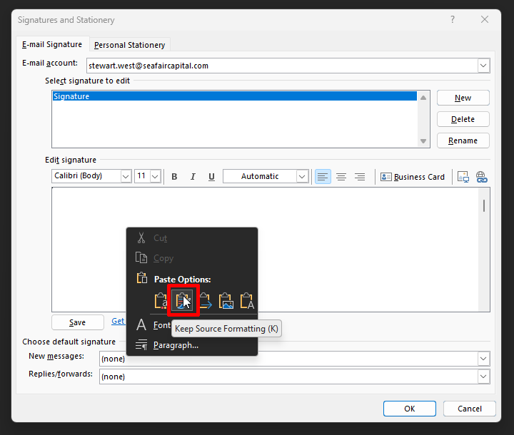
Task: Toggle underline formatting
Action: [211, 177]
